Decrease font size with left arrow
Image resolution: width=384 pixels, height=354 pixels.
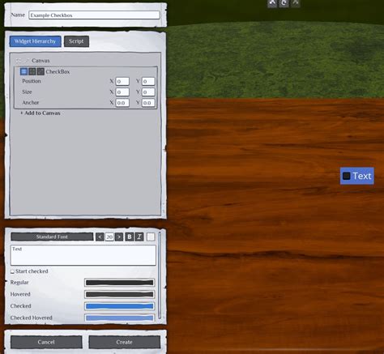click(100, 237)
